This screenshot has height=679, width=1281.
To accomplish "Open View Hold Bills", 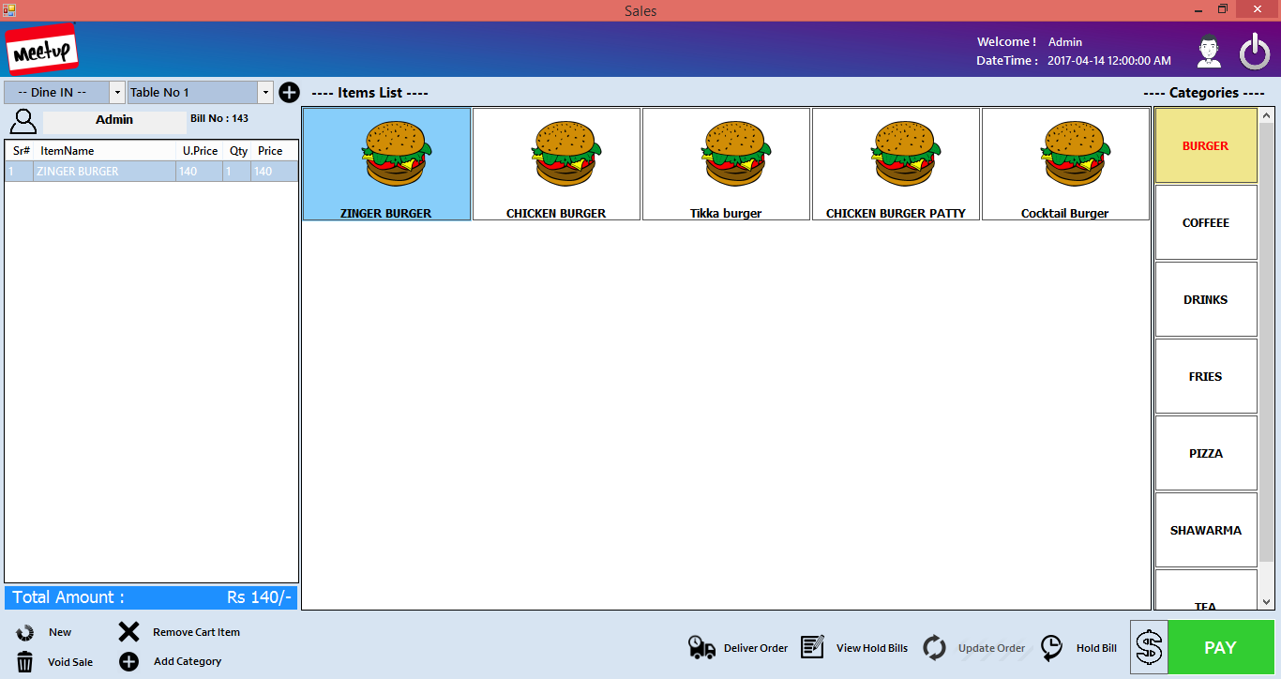I will [812, 647].
